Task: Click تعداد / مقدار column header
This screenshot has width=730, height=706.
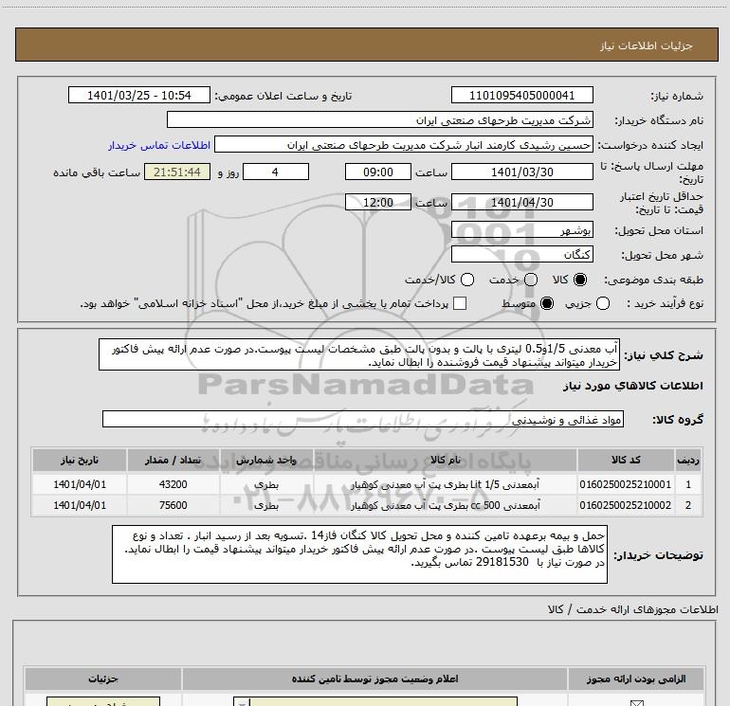Action: coord(173,460)
